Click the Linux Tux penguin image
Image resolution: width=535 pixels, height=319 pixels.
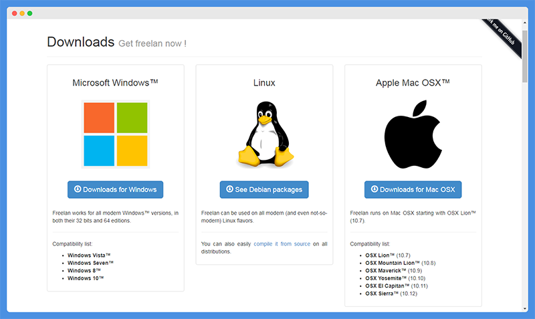(x=265, y=134)
